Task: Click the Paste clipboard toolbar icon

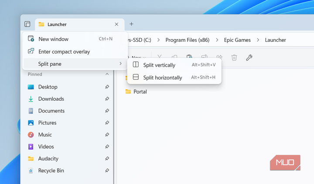Action: [189, 56]
